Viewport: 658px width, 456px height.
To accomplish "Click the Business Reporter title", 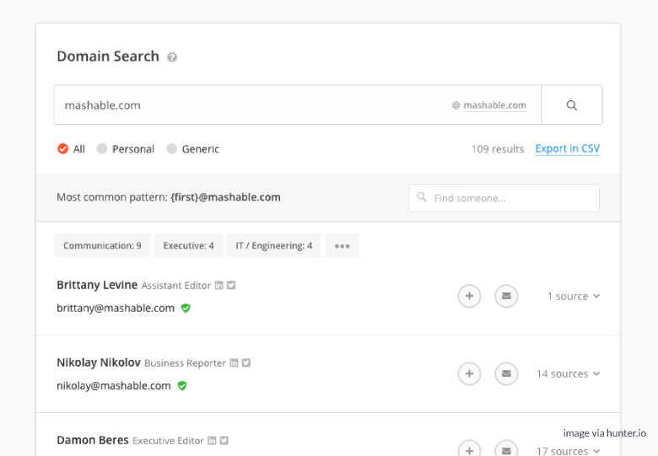I will (185, 363).
